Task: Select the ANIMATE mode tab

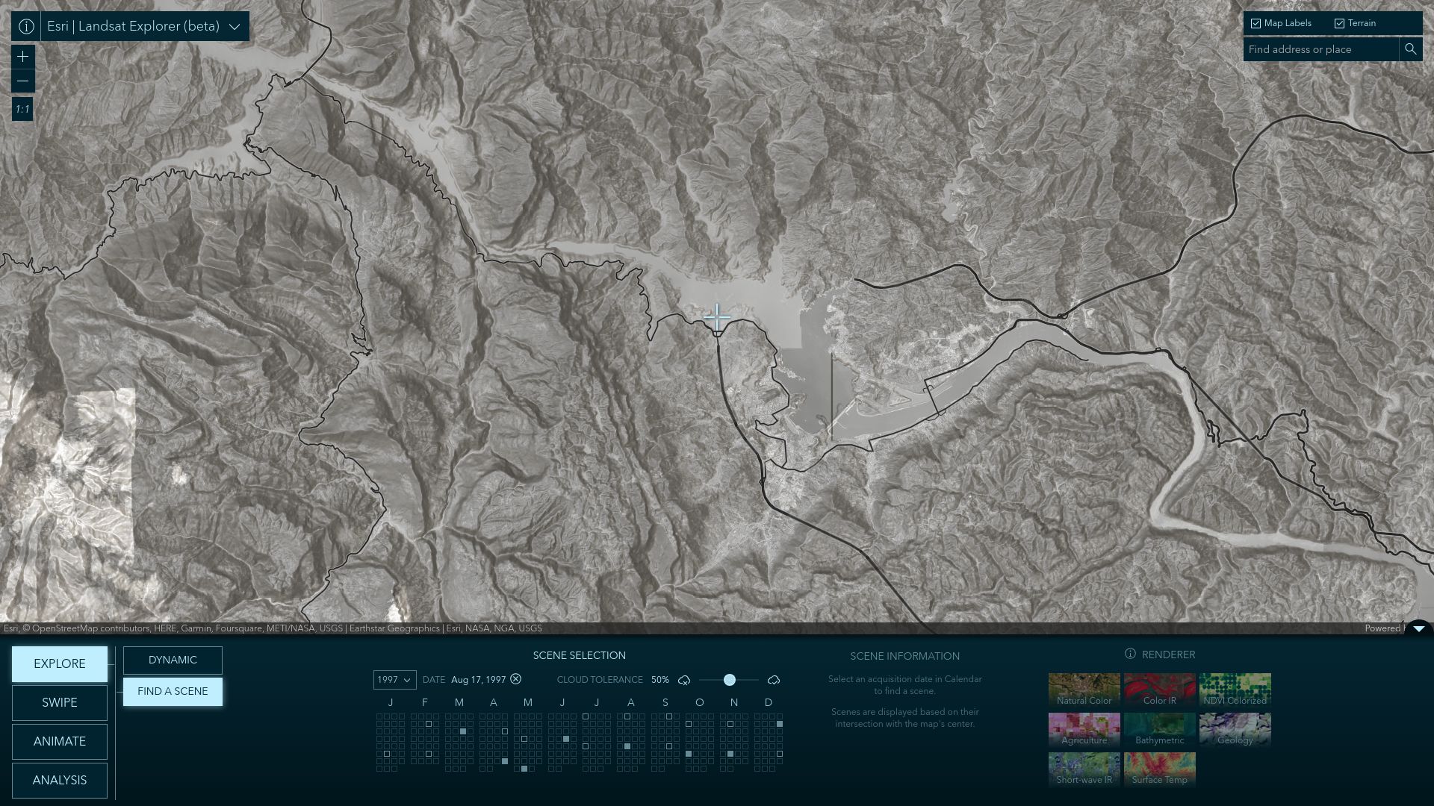Action: pos(60,741)
